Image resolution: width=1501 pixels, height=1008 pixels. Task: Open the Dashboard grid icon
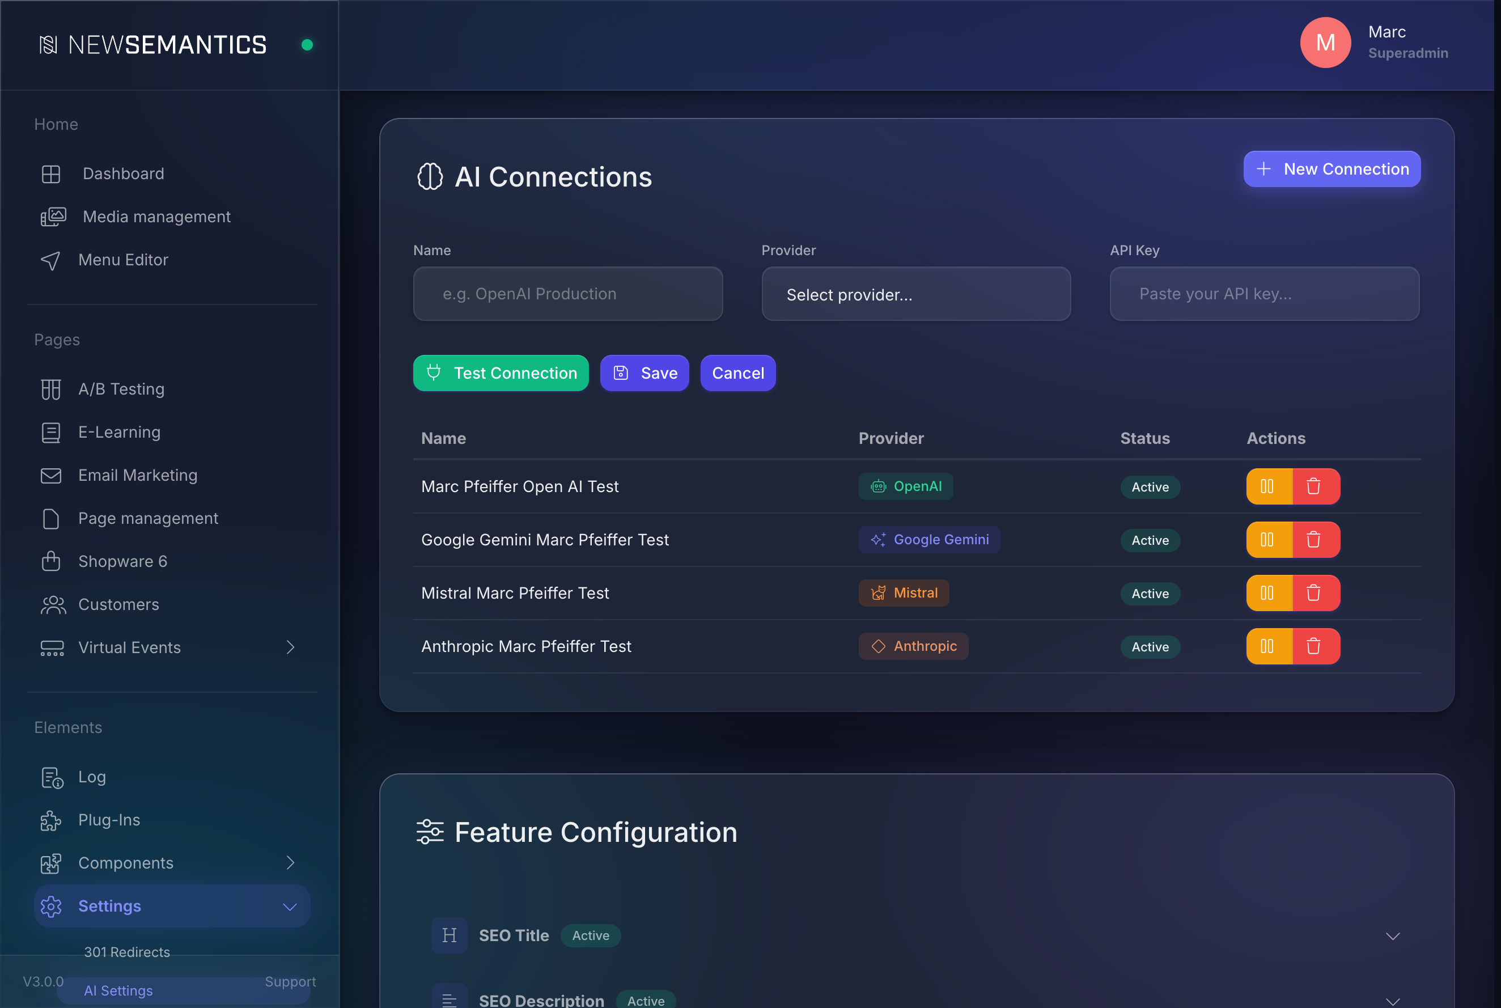pyautogui.click(x=51, y=174)
